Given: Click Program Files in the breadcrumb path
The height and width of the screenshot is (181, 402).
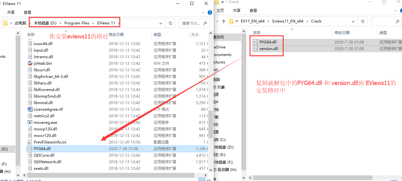Looking at the screenshot, I should point(77,23).
